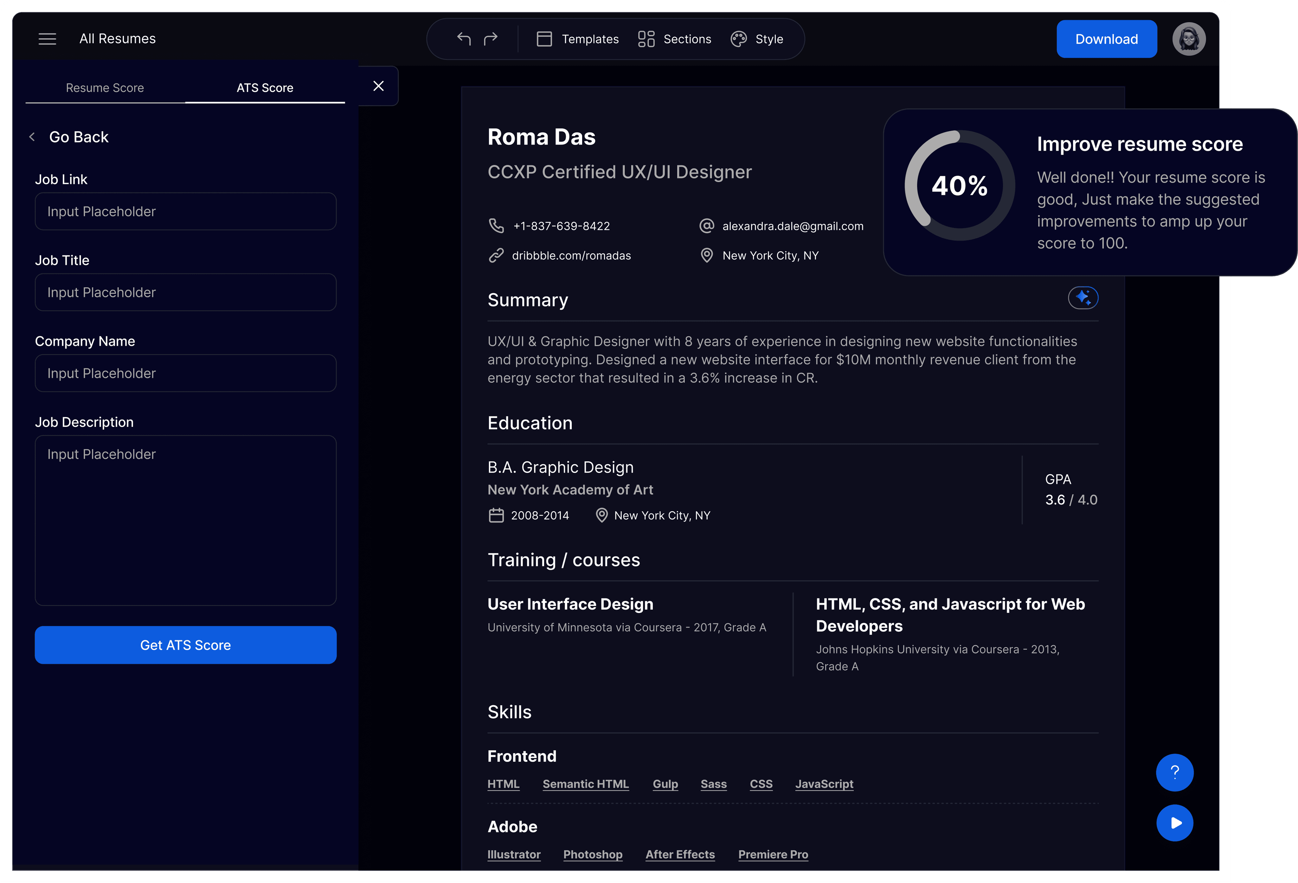Collapse the panel using Go Back chevron
This screenshot has width=1298, height=883.
[x=32, y=137]
